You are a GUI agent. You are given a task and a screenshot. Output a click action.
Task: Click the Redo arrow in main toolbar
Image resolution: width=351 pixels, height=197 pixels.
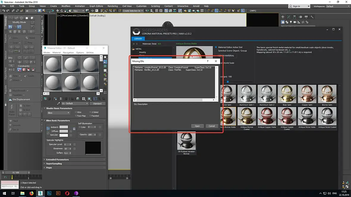(x=8, y=11)
